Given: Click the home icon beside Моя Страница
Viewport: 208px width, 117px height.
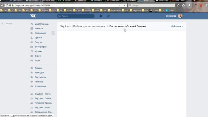Looking at the screenshot, I should pyautogui.click(x=32, y=24).
